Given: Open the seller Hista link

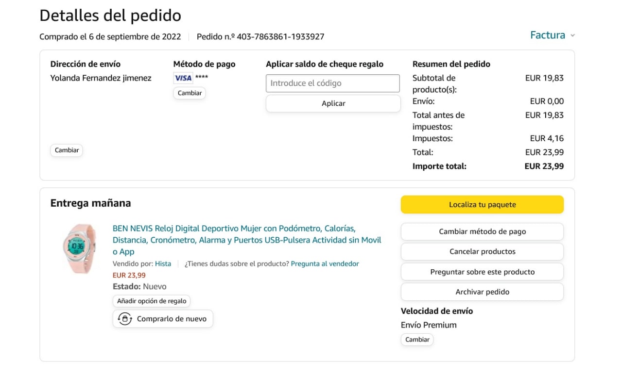Looking at the screenshot, I should (x=163, y=264).
